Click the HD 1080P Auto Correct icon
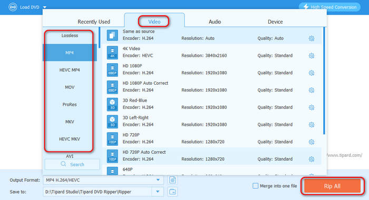The height and width of the screenshot is (200, 369). [112, 87]
